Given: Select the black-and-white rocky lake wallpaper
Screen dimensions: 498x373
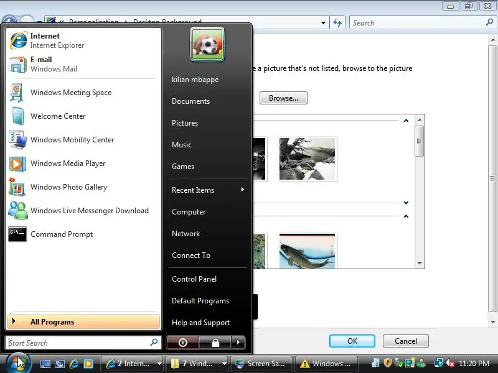Looking at the screenshot, I should [x=307, y=159].
